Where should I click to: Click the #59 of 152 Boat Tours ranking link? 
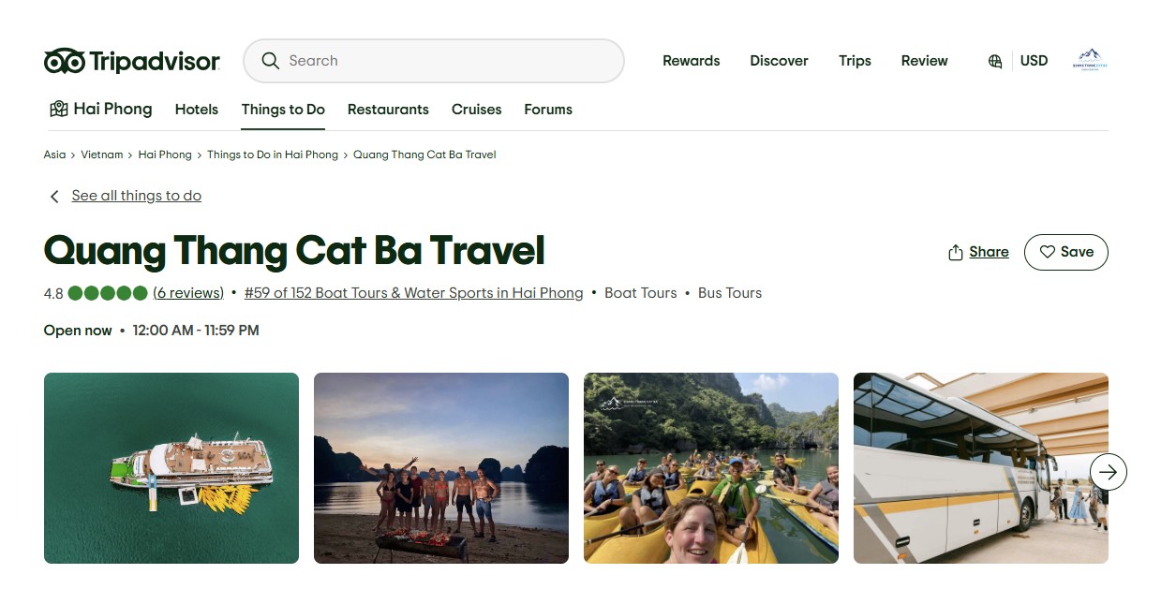point(413,293)
